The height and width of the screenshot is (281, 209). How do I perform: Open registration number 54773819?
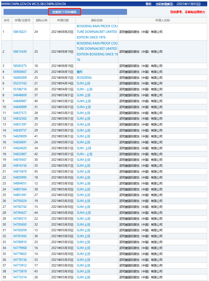click(20, 271)
